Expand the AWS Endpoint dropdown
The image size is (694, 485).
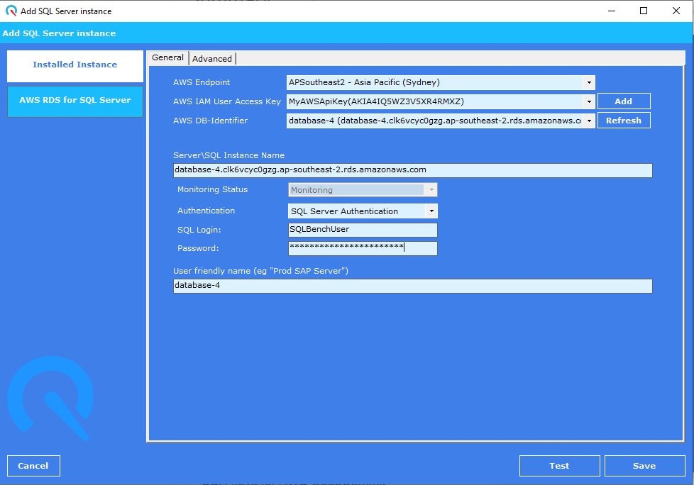[x=588, y=83]
